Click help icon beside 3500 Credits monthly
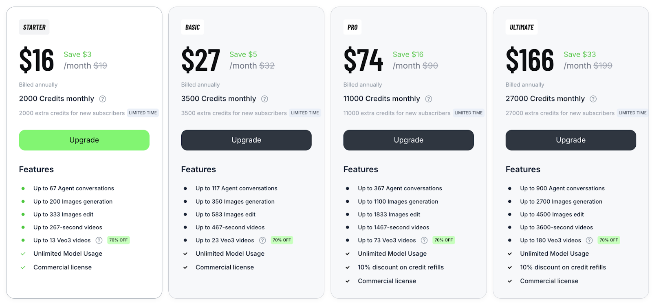Viewport: 652px width, 304px height. (x=264, y=99)
